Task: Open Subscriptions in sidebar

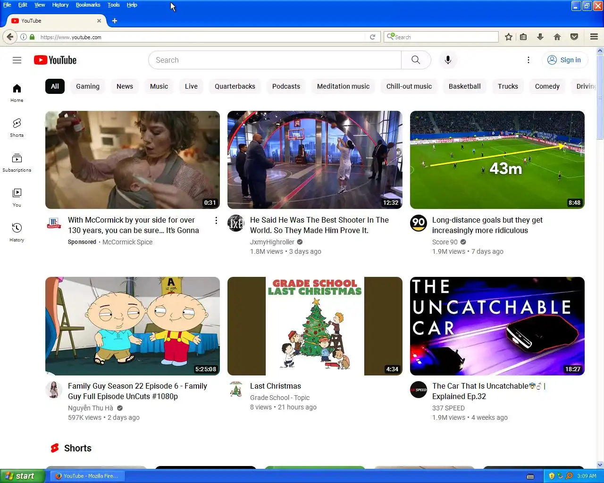Action: (17, 162)
